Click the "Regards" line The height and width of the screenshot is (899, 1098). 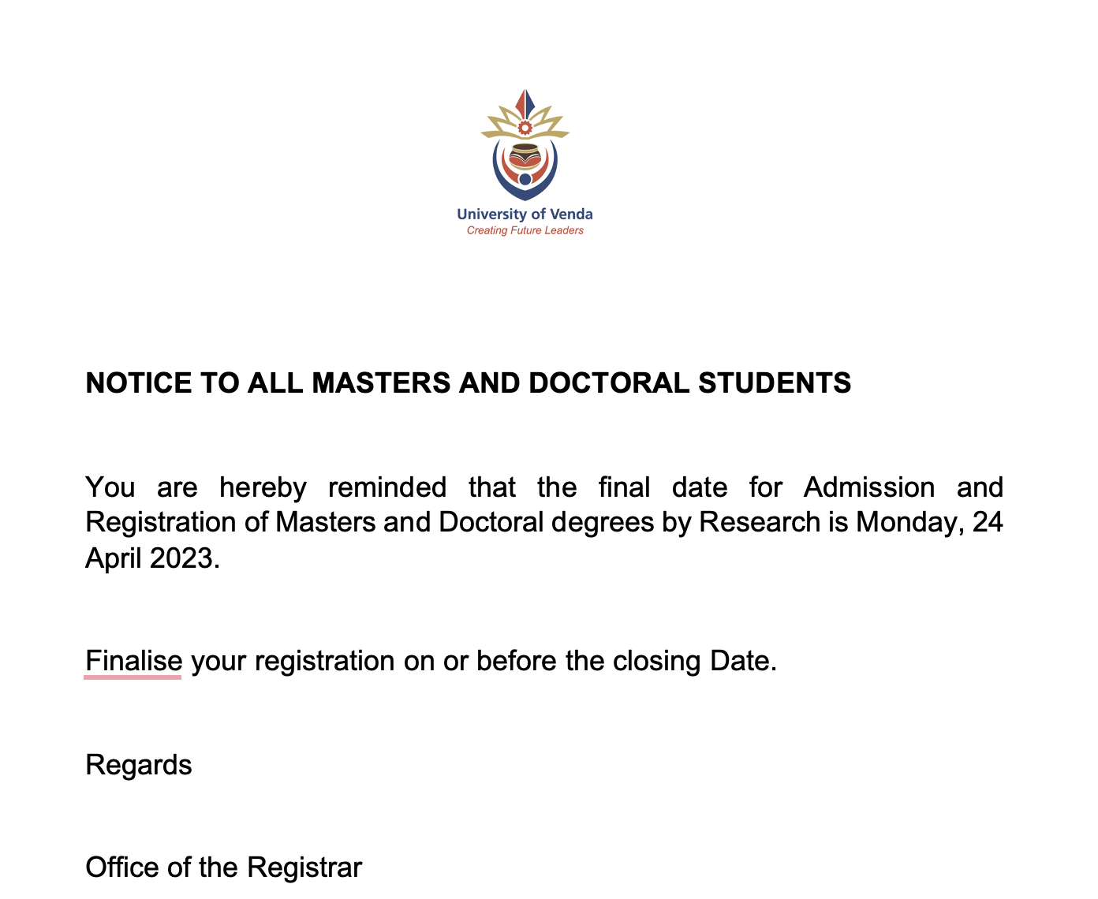tap(139, 765)
